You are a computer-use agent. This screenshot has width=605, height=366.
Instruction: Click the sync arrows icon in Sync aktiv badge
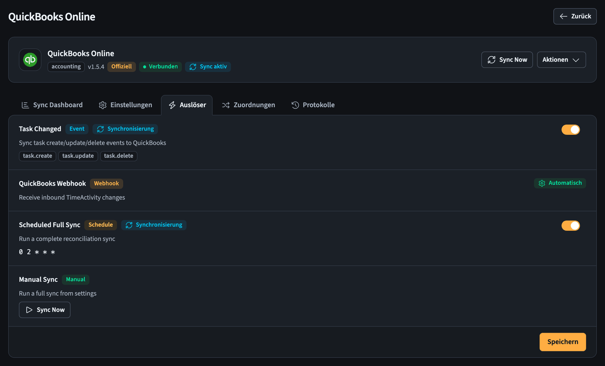[x=193, y=67]
